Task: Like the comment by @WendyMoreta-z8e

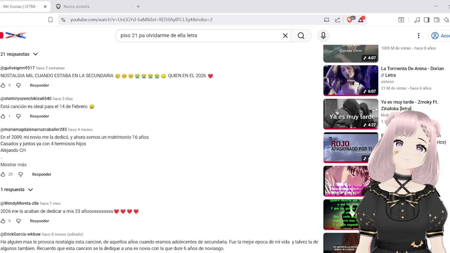Action: coord(3,221)
